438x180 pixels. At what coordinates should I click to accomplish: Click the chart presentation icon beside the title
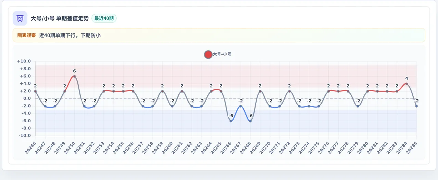pos(20,18)
